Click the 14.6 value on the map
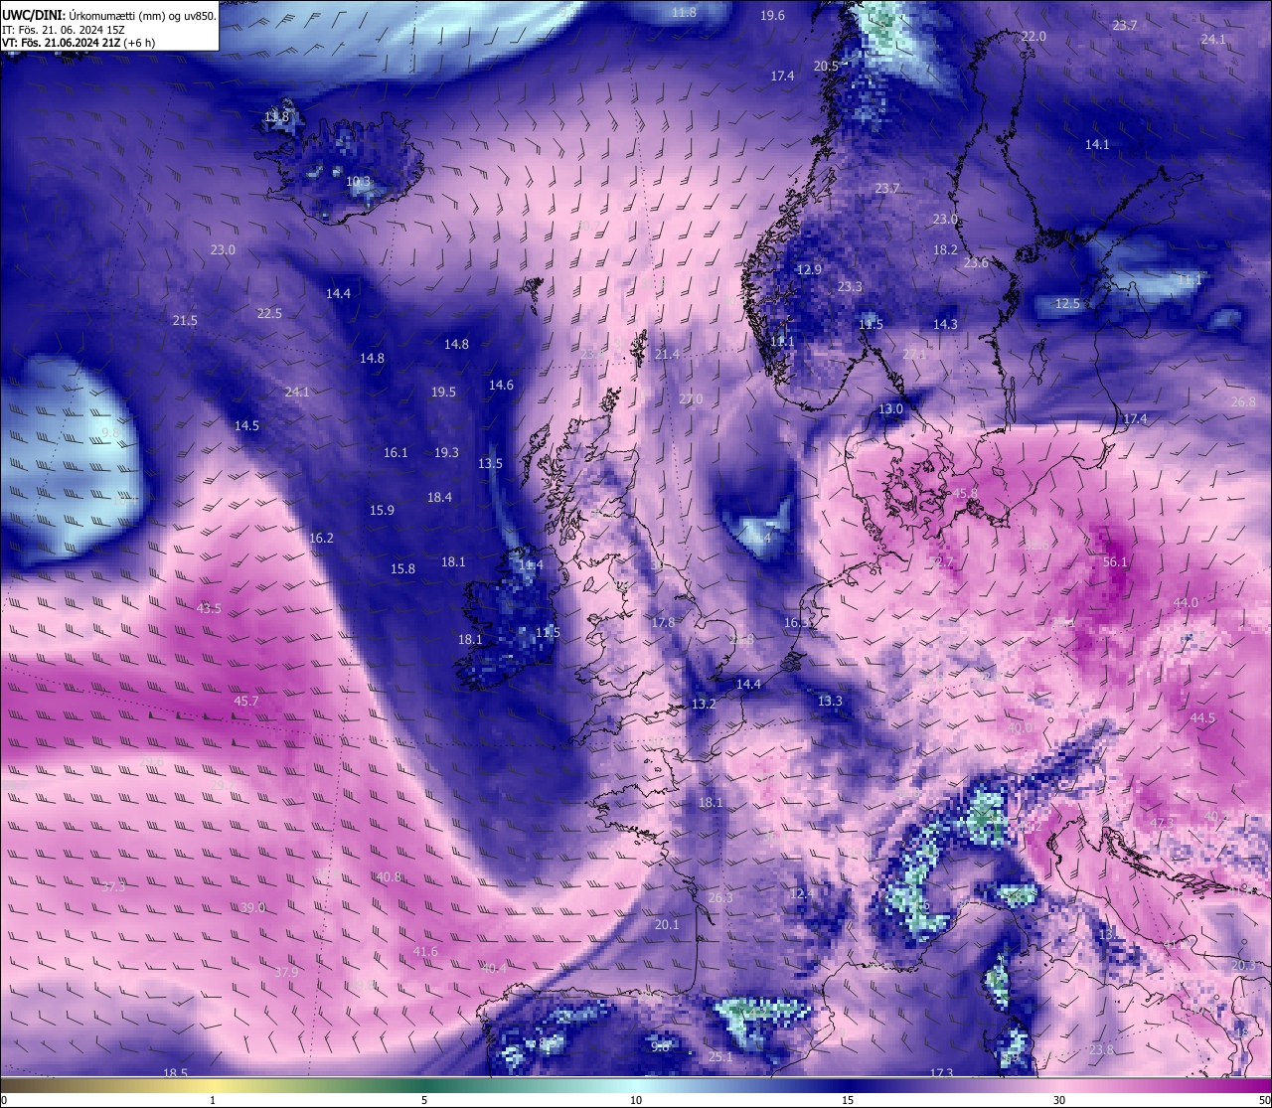 [501, 386]
